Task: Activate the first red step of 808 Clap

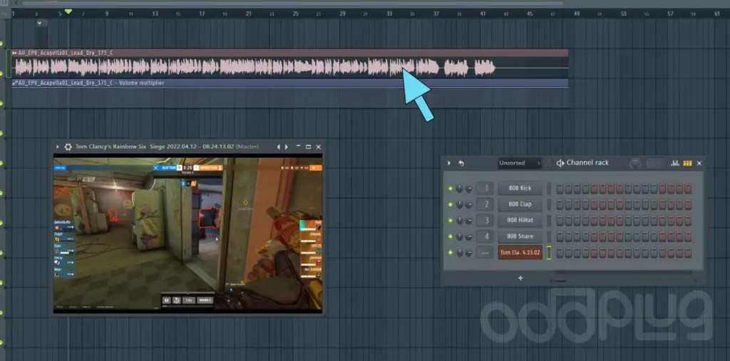Action: 595,205
